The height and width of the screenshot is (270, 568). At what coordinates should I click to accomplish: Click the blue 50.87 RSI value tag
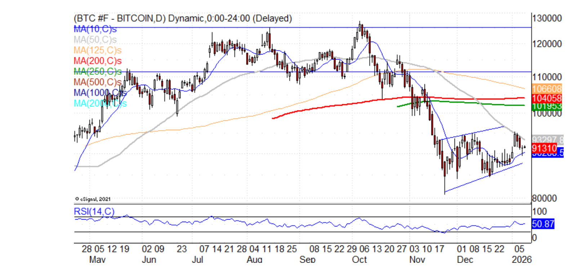(543, 224)
